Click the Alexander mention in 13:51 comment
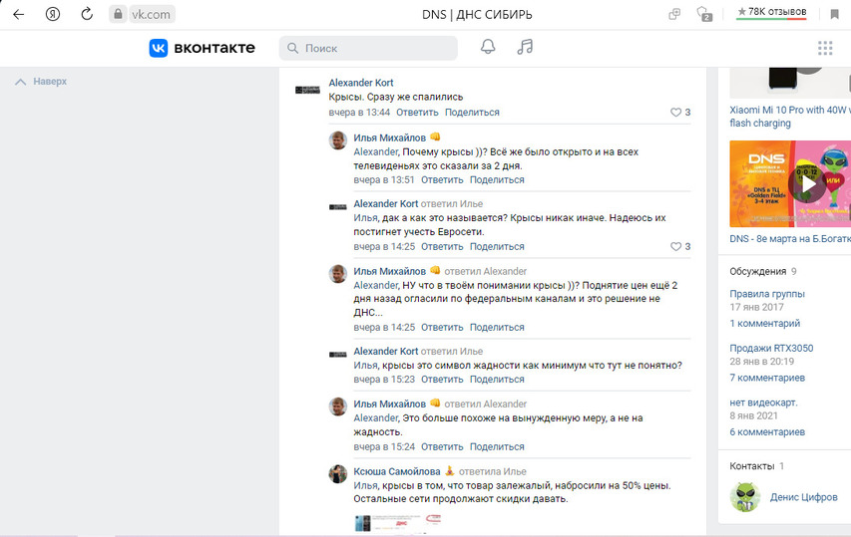Image resolution: width=851 pixels, height=537 pixels. click(x=376, y=151)
